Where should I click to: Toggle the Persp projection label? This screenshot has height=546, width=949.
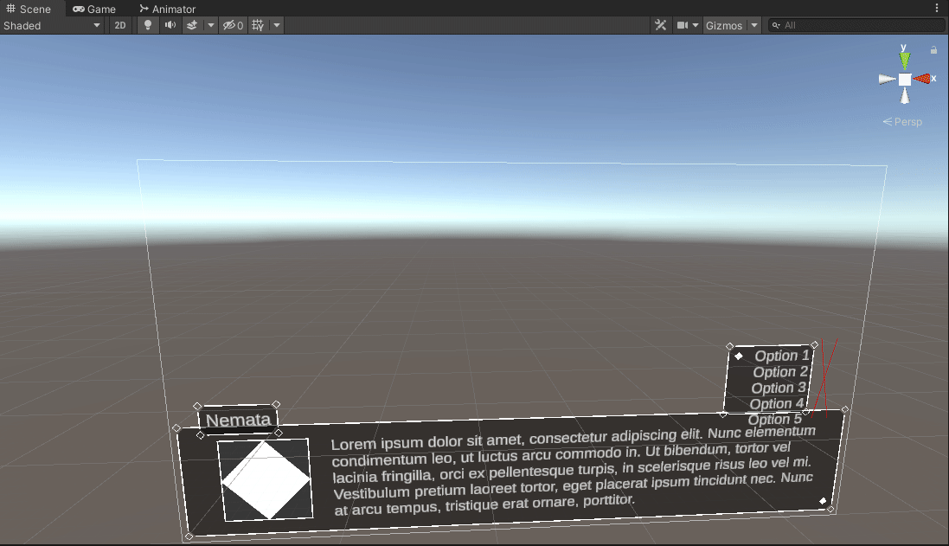tap(903, 122)
